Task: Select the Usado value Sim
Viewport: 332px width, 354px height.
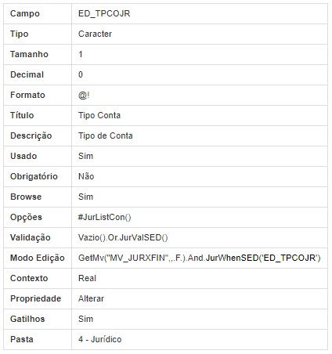Action: (x=85, y=156)
